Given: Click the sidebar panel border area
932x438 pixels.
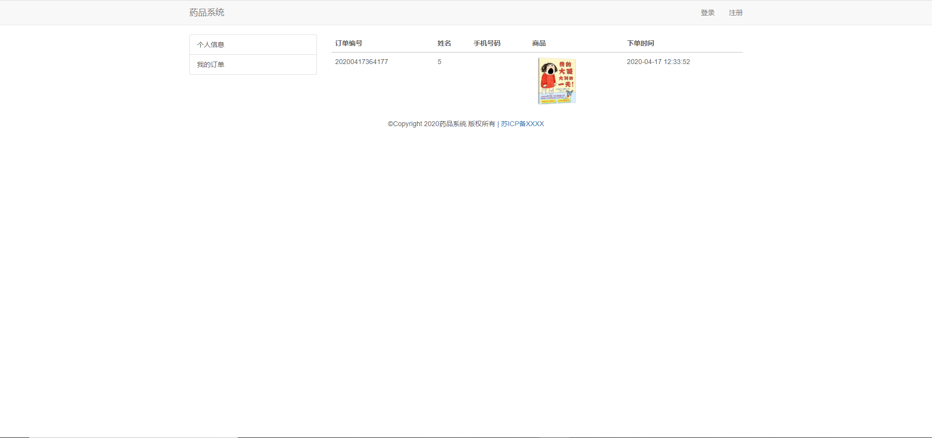Looking at the screenshot, I should click(316, 54).
